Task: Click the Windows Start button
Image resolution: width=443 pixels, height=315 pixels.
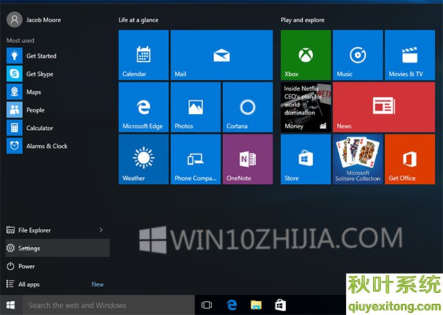Action: (x=11, y=305)
